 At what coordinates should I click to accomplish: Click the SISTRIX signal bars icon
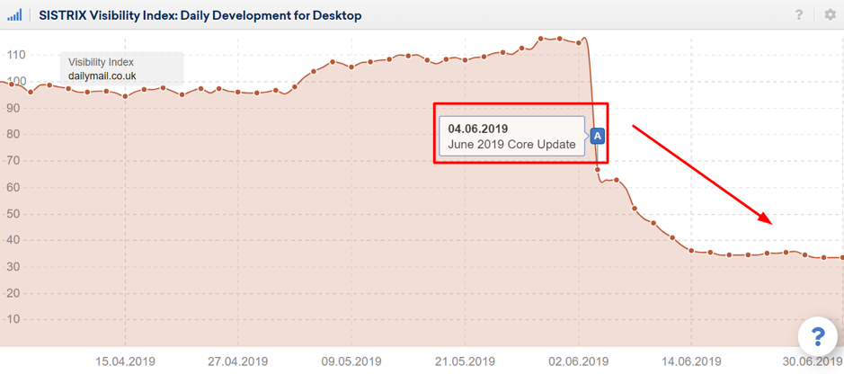tap(14, 15)
